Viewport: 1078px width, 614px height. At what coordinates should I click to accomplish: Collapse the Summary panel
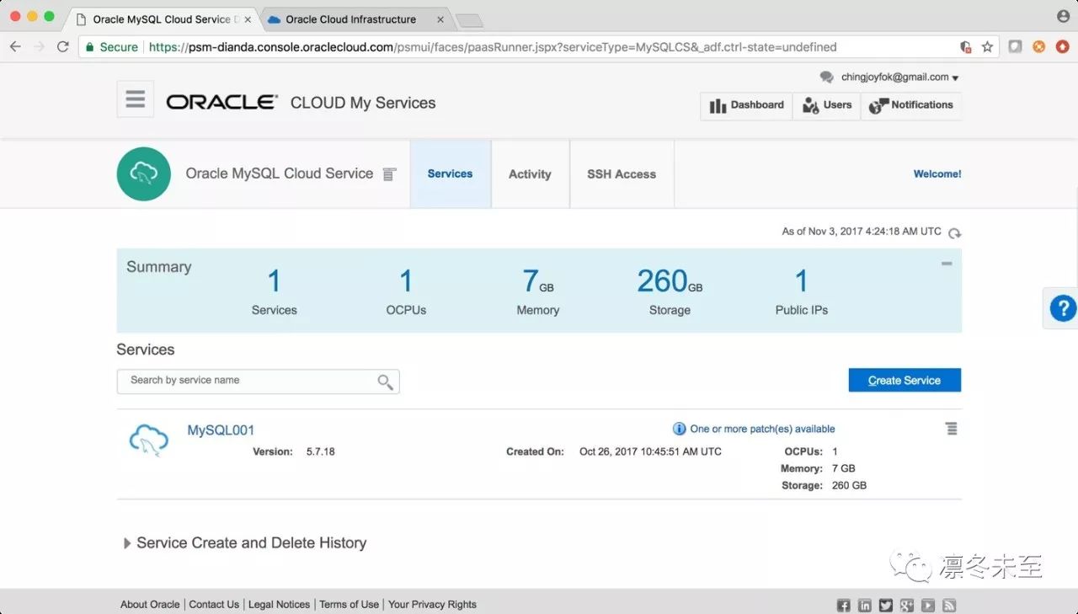coord(947,264)
